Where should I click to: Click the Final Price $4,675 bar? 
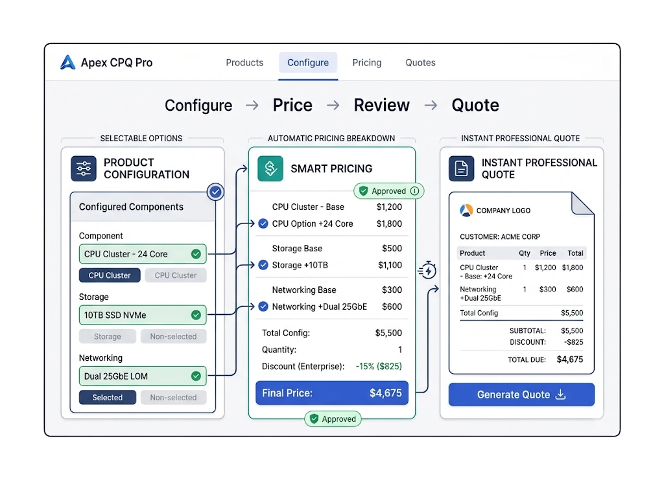click(332, 393)
